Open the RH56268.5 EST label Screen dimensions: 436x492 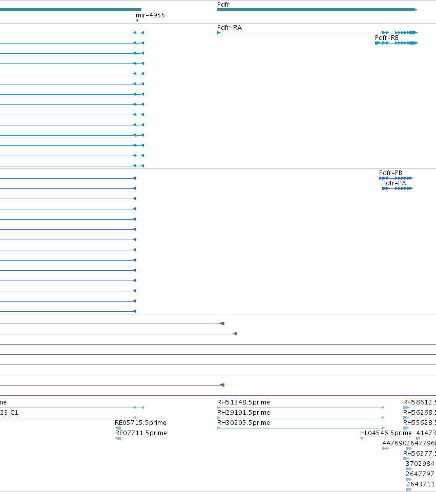[420, 412]
